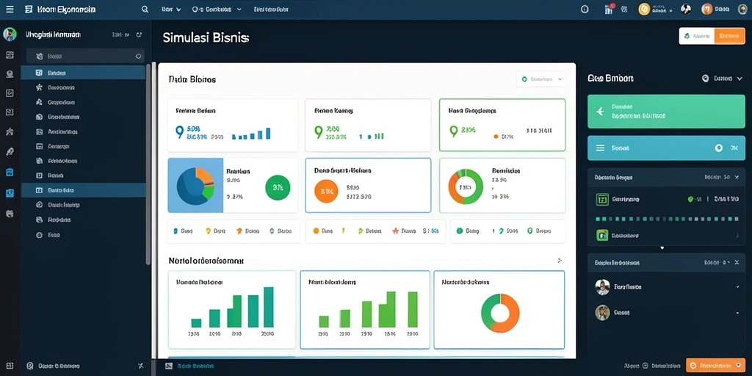
Task: Toggle the circle switch in the first sidebar row
Action: (139, 56)
